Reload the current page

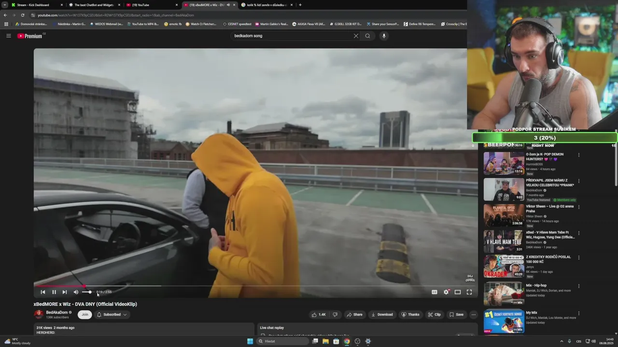[22, 15]
